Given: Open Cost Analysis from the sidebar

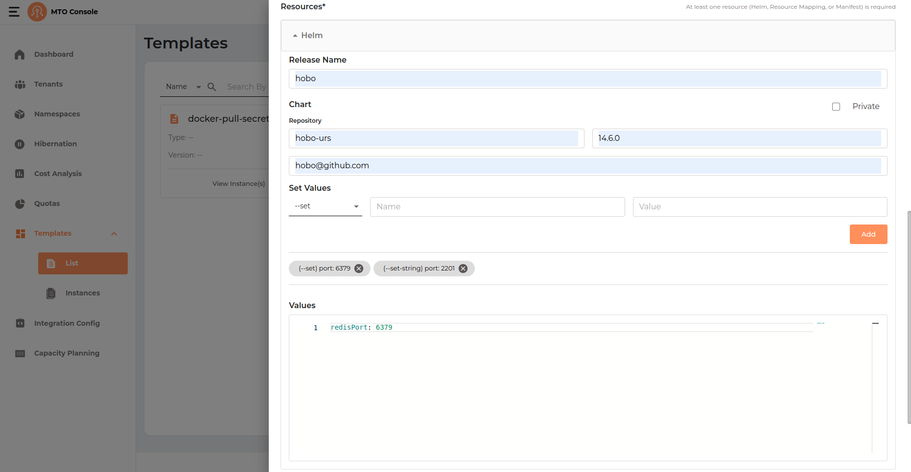Looking at the screenshot, I should coord(57,174).
